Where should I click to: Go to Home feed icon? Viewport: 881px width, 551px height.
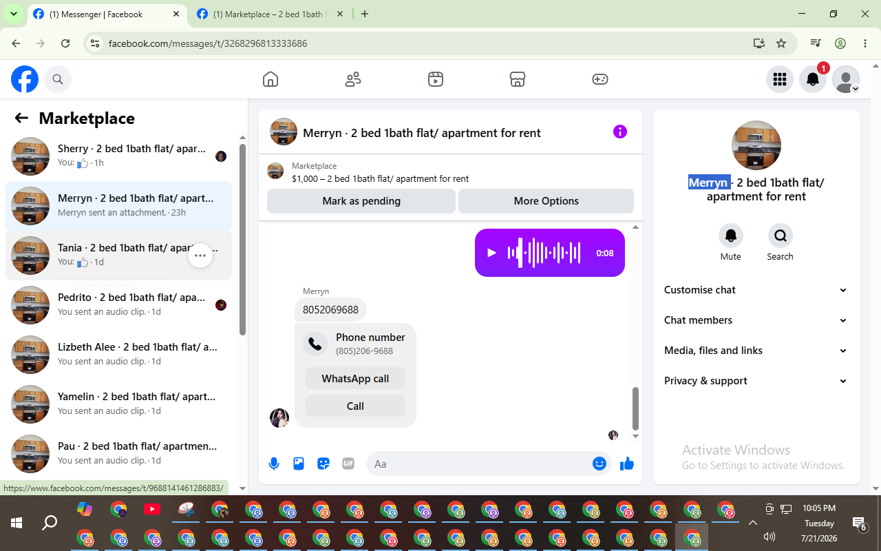[x=270, y=79]
